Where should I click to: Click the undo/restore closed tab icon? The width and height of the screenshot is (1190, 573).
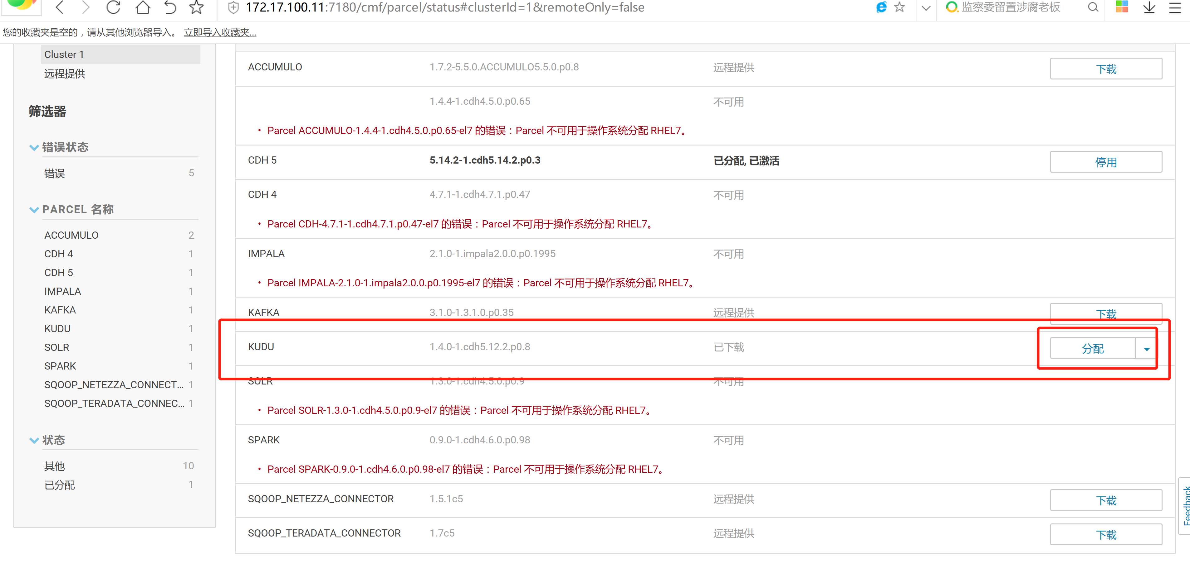(x=170, y=7)
